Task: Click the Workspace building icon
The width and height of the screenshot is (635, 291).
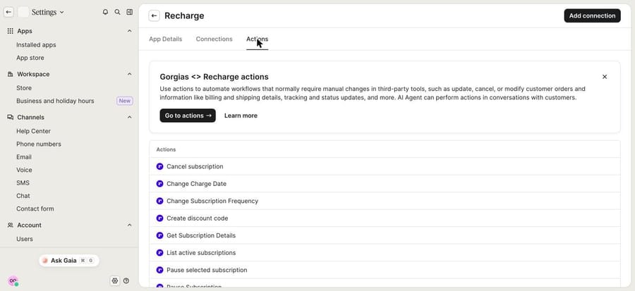Action: tap(11, 75)
